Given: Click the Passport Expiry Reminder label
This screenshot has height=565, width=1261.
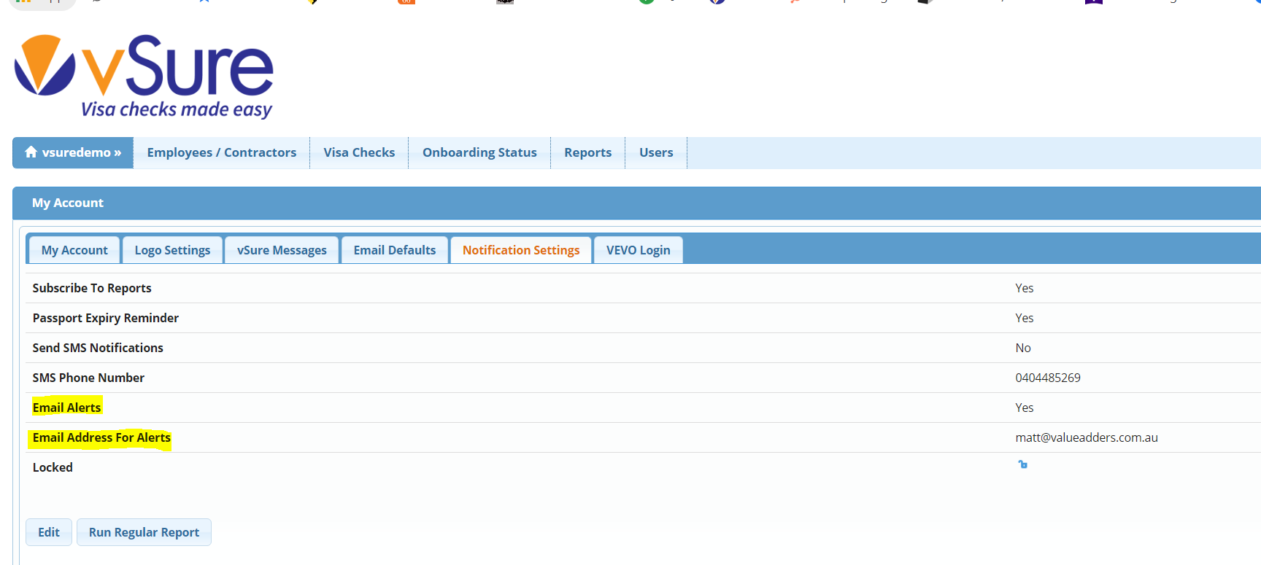Looking at the screenshot, I should pos(106,318).
